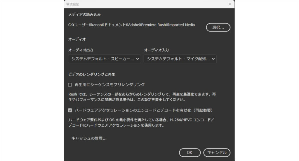Click the H.264/HEVC hardware requirement description
The image size is (299, 161).
point(141,123)
